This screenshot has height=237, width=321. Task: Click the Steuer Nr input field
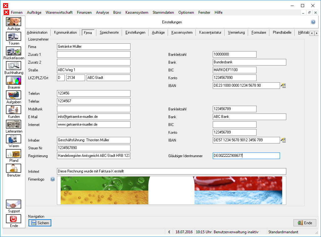94,148
